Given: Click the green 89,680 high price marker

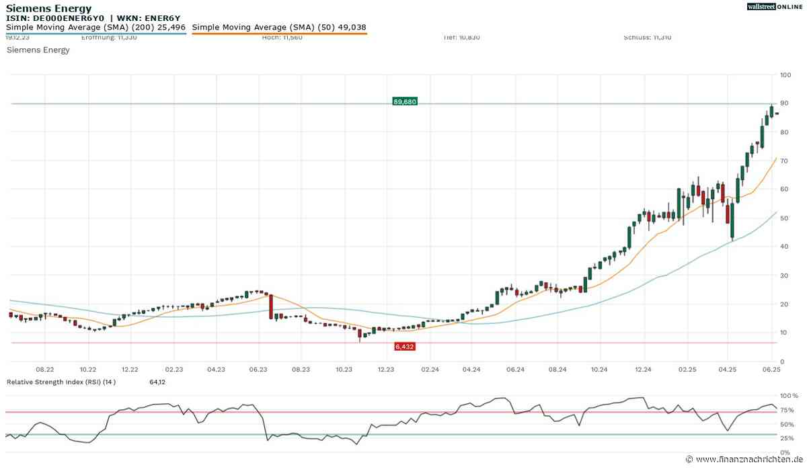Looking at the screenshot, I should point(405,101).
